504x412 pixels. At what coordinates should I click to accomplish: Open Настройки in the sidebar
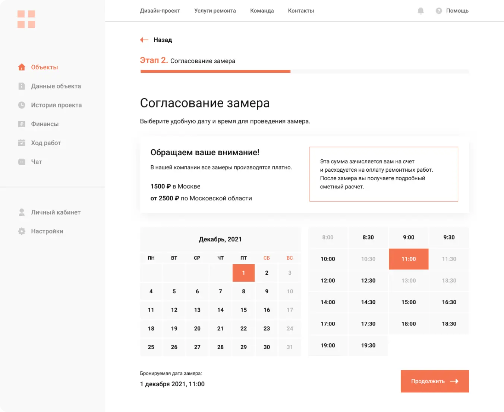[x=47, y=231]
